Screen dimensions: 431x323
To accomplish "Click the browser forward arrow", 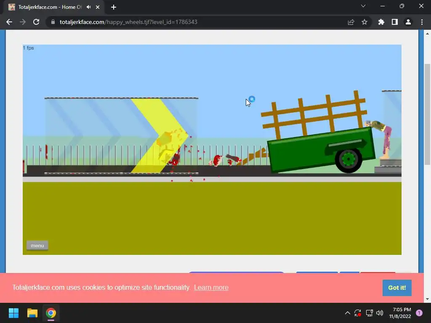I will point(23,22).
